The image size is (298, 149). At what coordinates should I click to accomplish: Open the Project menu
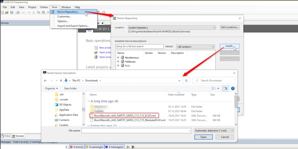32,7
